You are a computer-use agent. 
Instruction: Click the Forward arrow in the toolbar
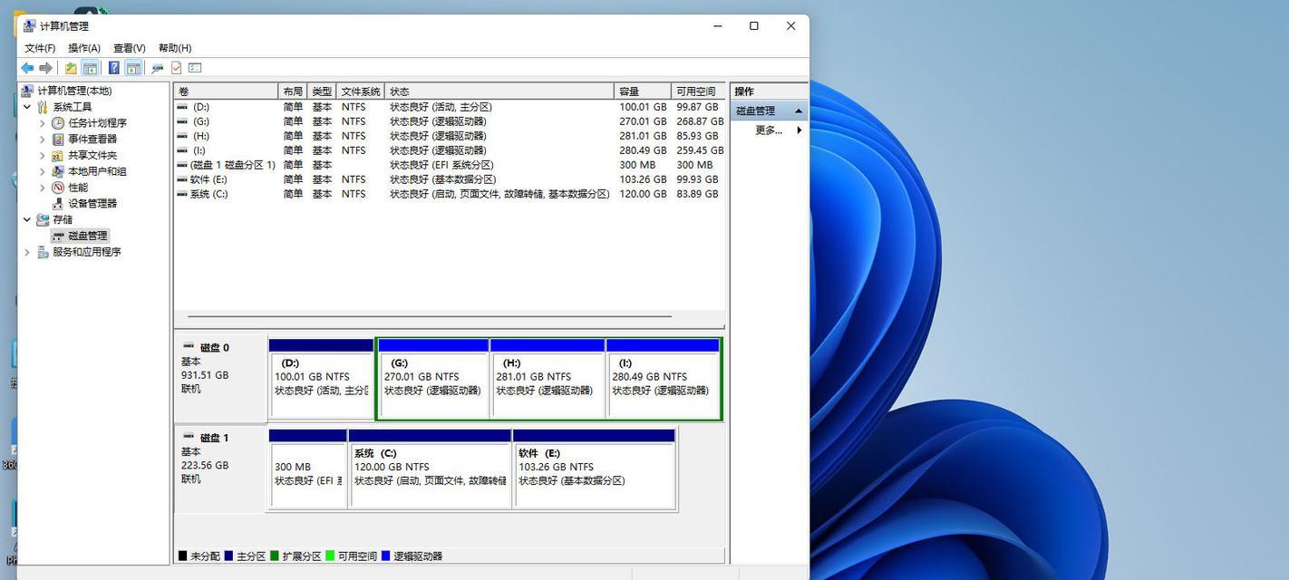tap(45, 68)
